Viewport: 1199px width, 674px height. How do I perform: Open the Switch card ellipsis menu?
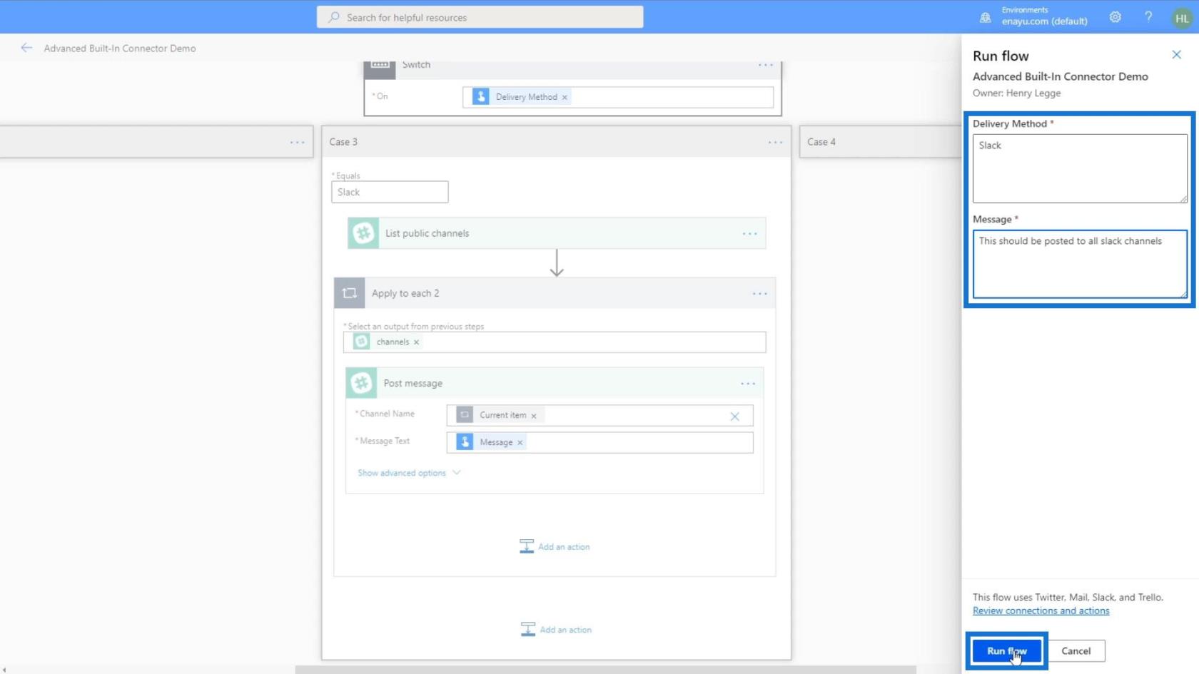766,65
